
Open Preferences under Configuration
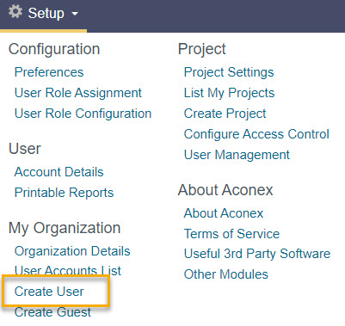pyautogui.click(x=49, y=72)
